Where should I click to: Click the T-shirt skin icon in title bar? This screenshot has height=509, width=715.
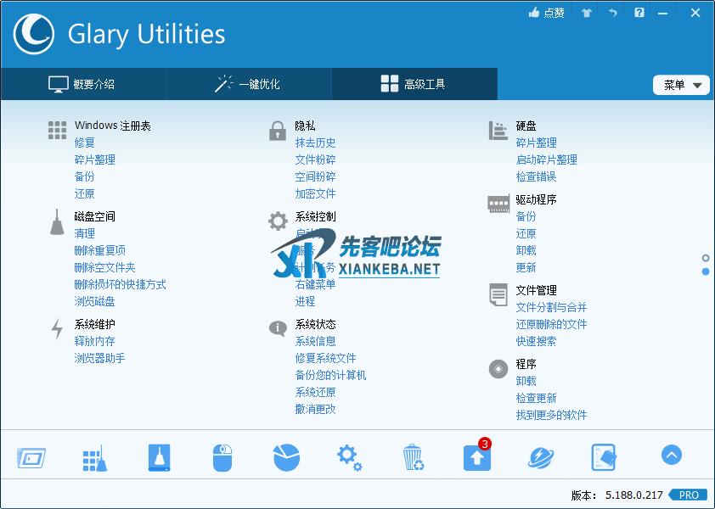pos(586,13)
